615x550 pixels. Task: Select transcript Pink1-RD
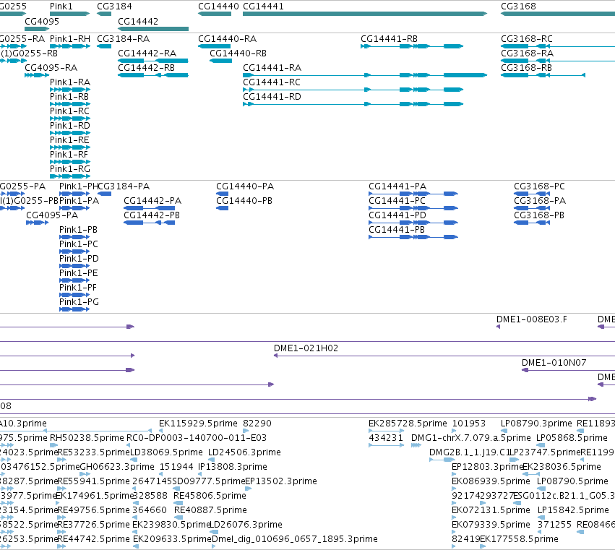point(70,133)
